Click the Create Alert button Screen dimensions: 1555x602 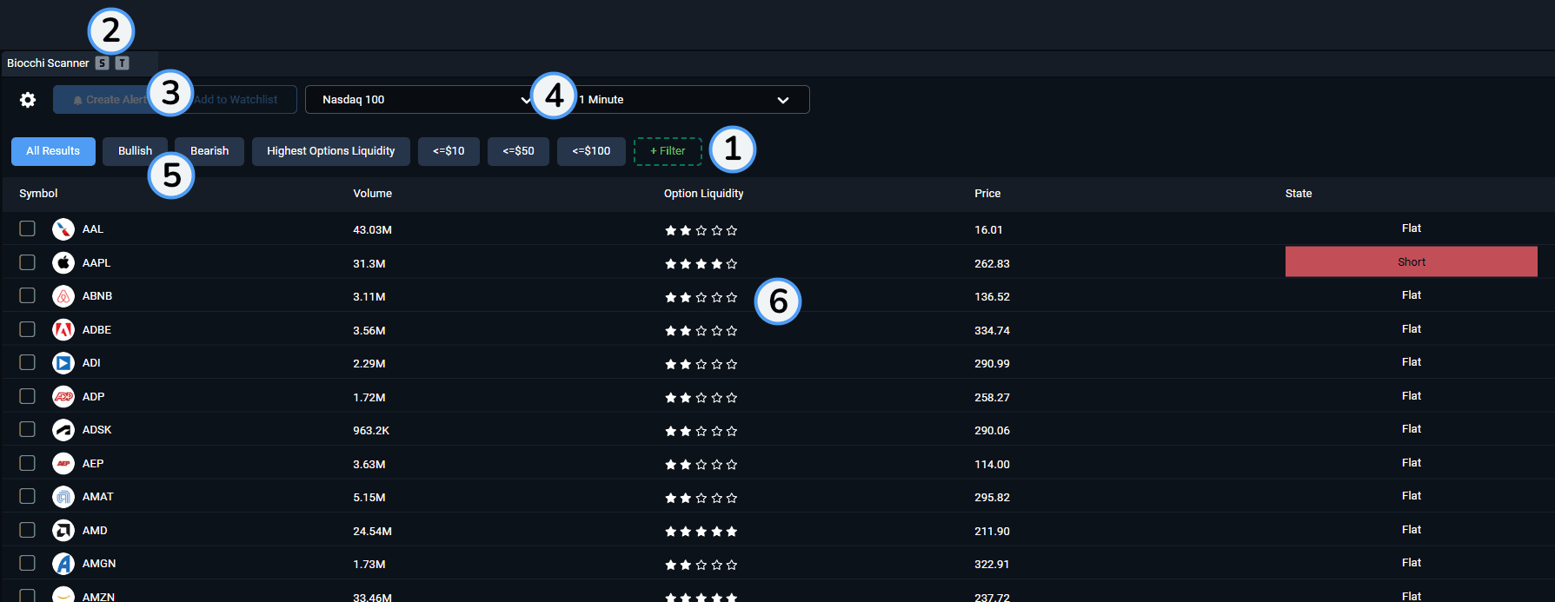(109, 100)
